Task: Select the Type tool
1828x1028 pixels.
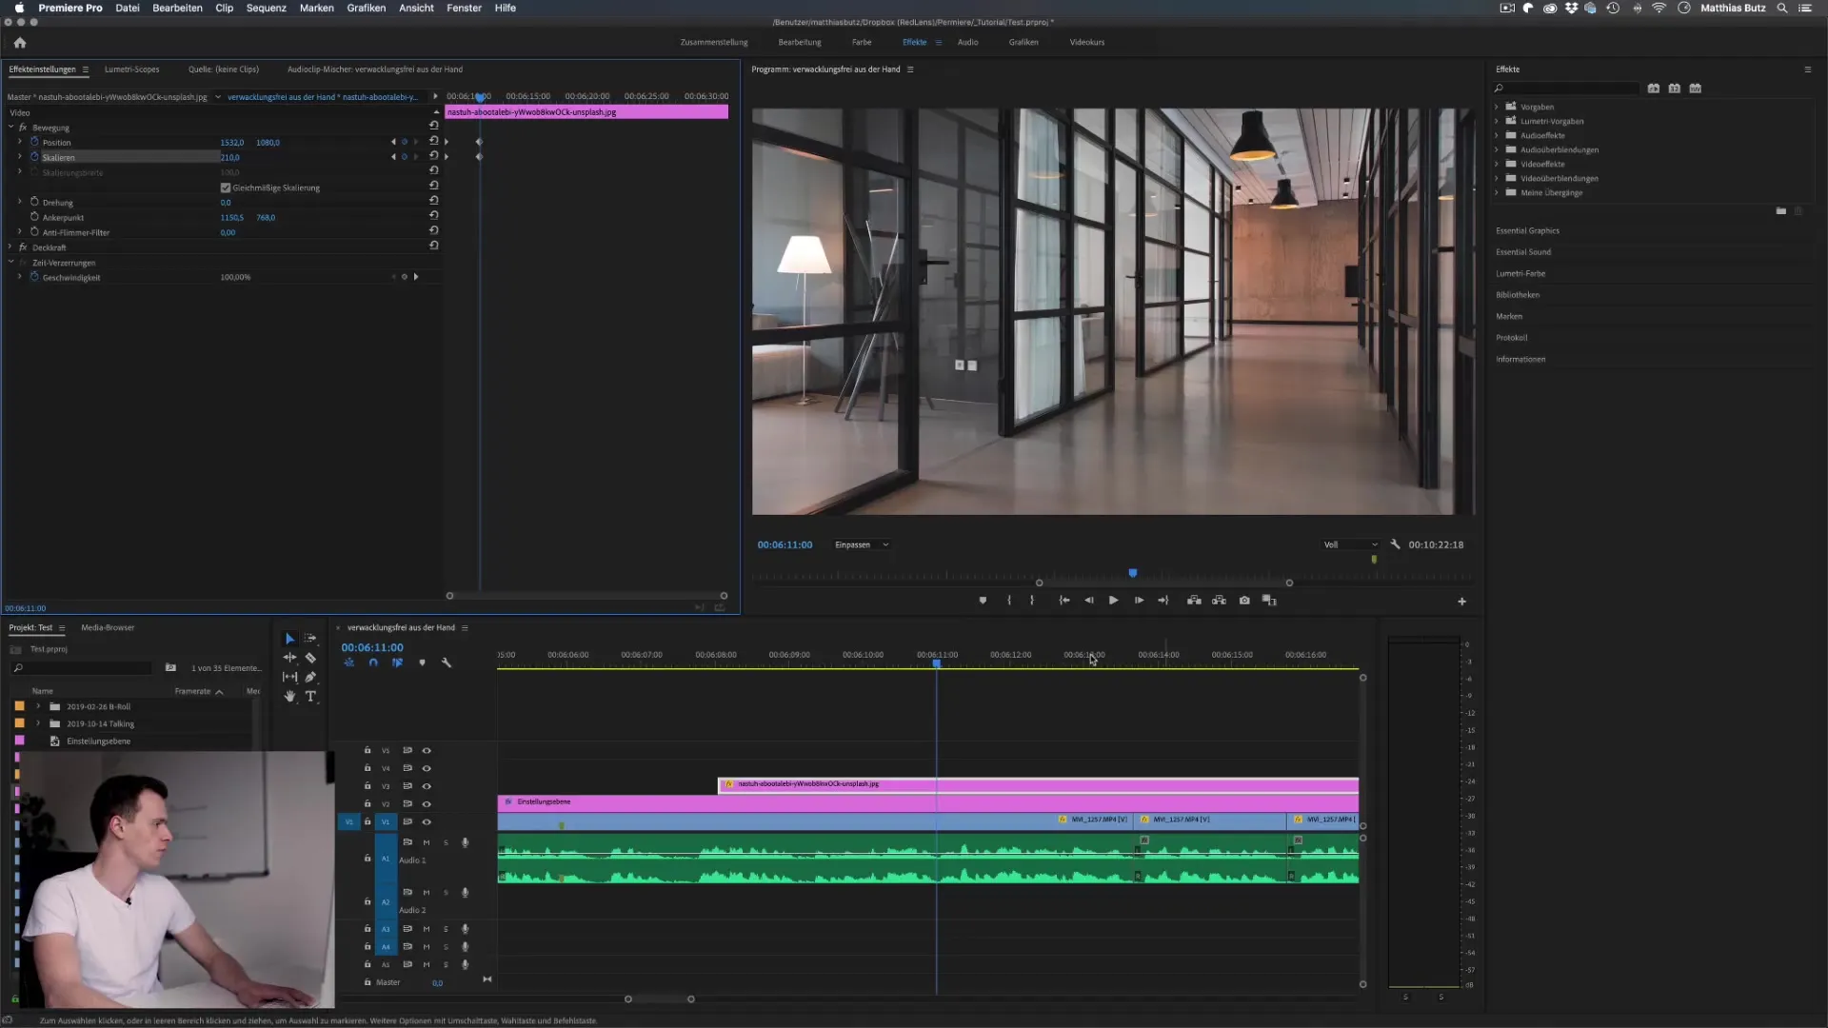Action: coord(310,697)
